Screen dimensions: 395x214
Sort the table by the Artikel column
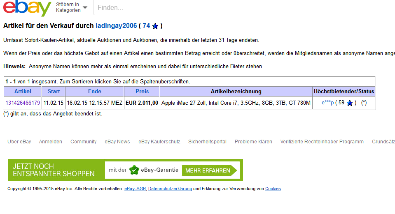[x=23, y=91]
